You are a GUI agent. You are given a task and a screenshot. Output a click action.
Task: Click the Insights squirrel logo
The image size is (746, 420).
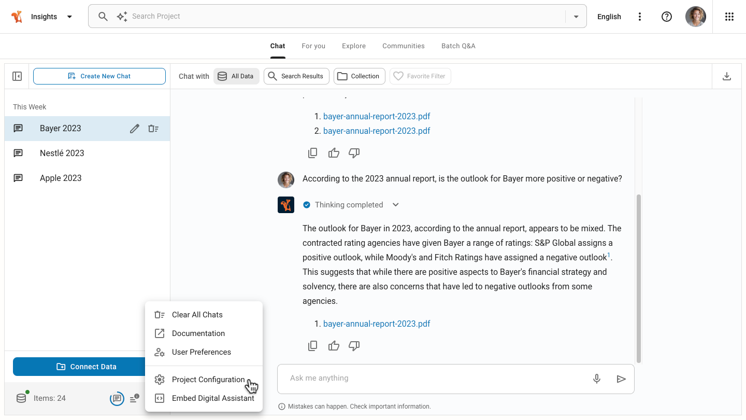click(x=17, y=17)
